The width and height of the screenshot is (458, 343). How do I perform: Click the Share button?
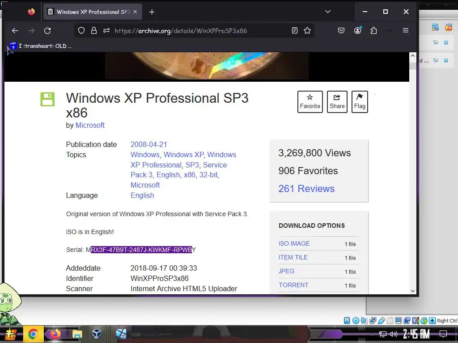pyautogui.click(x=337, y=102)
